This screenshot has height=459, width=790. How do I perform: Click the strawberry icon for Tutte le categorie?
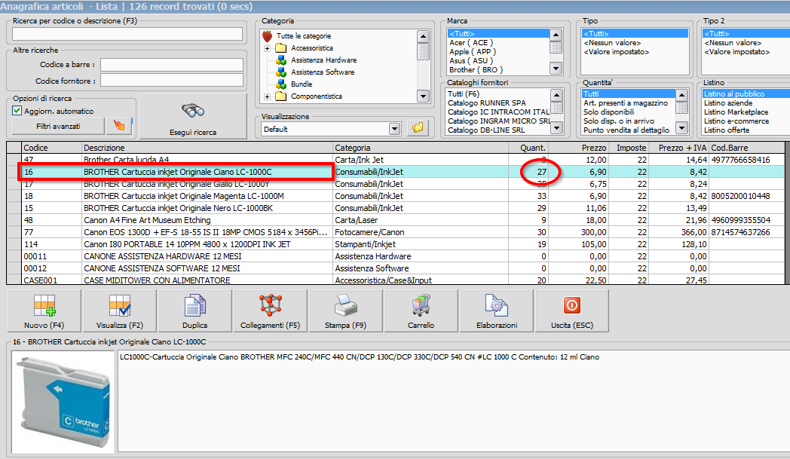click(268, 35)
